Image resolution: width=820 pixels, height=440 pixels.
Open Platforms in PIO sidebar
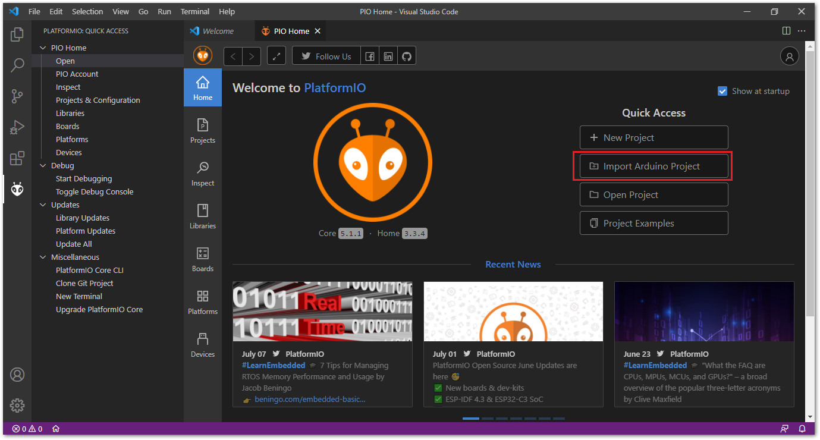[x=203, y=302]
